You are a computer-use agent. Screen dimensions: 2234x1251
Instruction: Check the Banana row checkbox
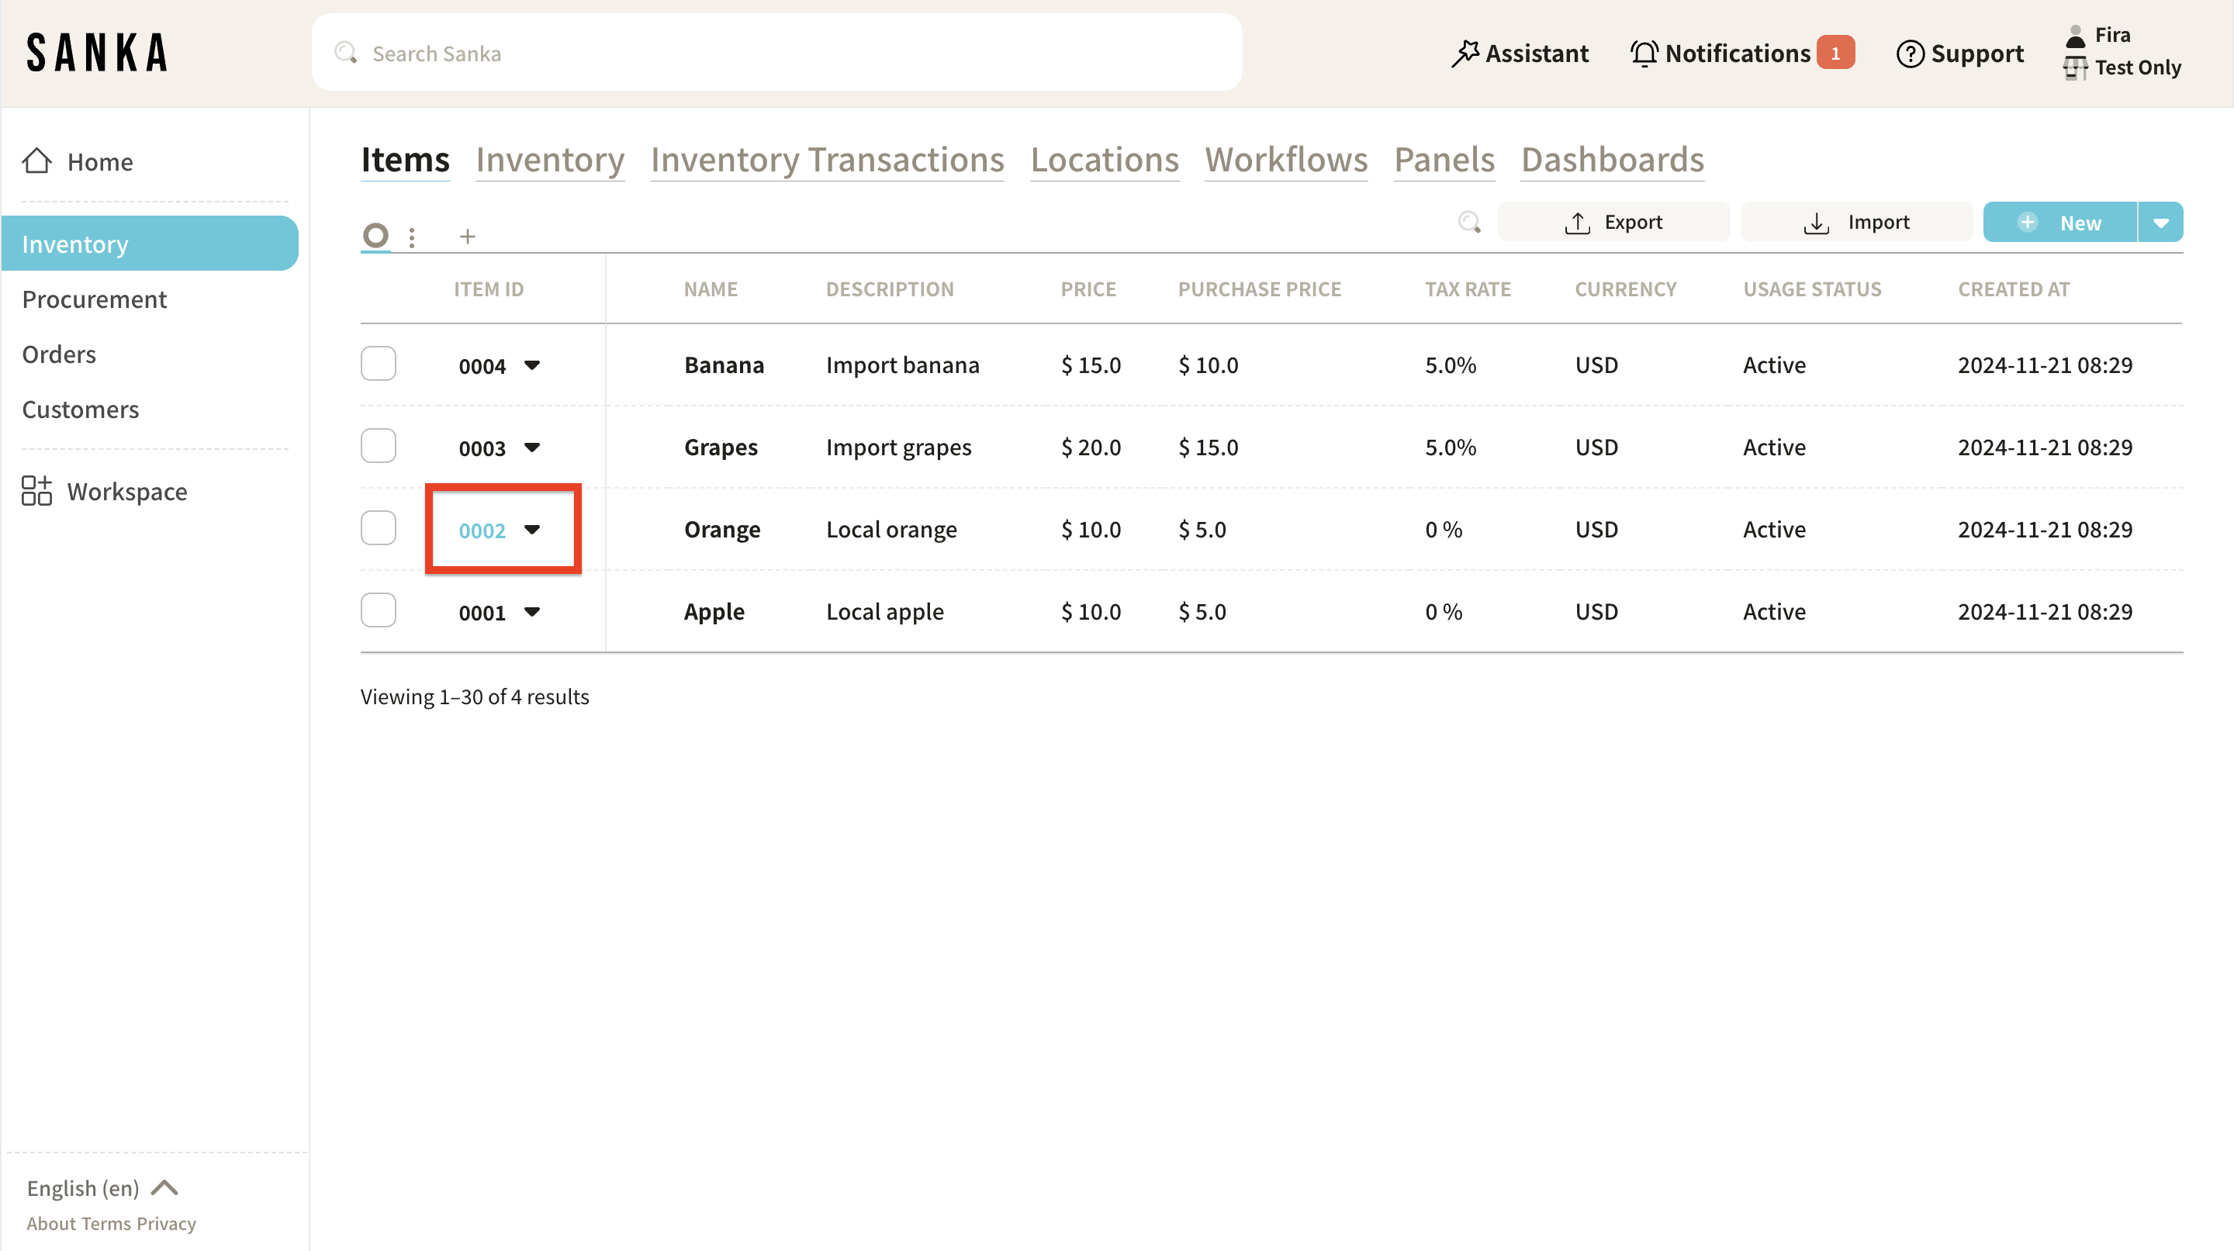pos(378,363)
